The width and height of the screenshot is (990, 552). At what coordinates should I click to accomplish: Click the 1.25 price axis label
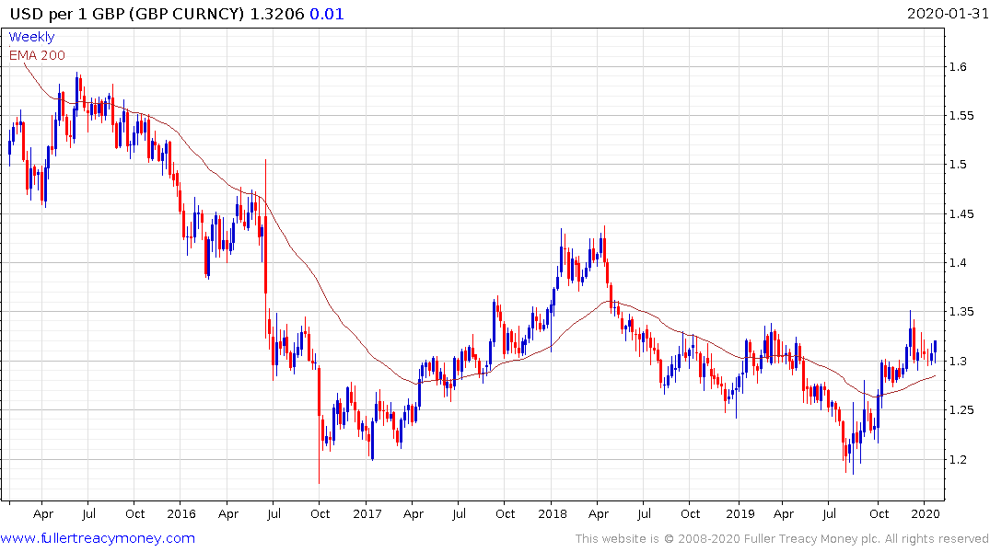coord(961,410)
